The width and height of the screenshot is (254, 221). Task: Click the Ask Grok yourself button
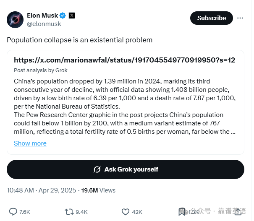(x=126, y=169)
